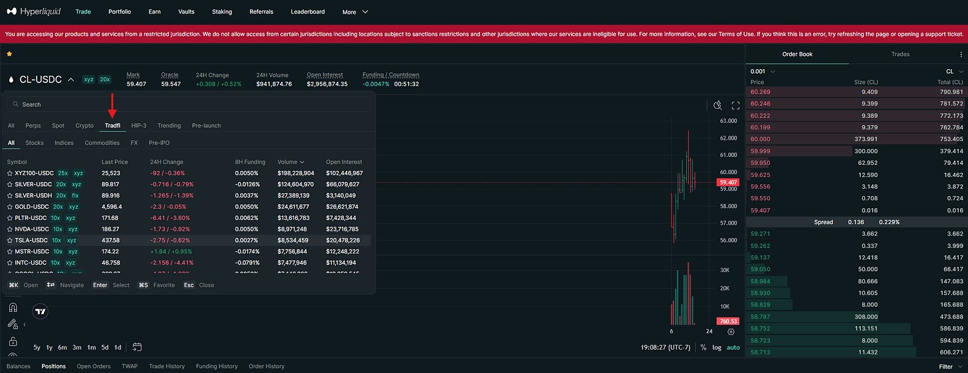Open the order book three-dot options menu
Screen dimensions: 968x373
[x=960, y=55]
